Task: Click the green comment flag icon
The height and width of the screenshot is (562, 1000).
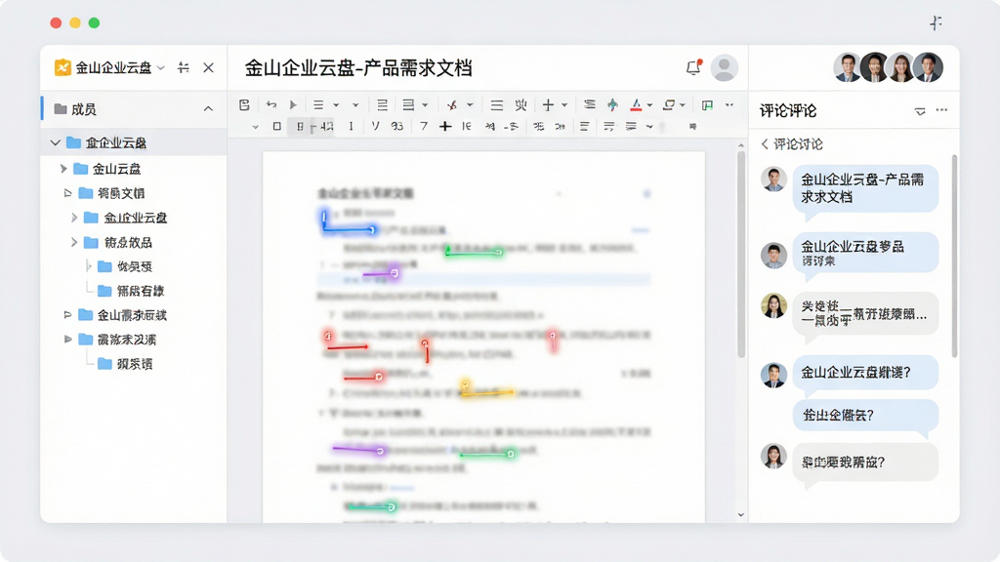Action: [x=707, y=104]
